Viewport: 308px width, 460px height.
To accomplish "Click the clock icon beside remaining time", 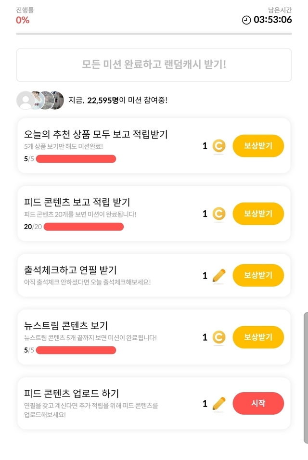I will point(246,20).
